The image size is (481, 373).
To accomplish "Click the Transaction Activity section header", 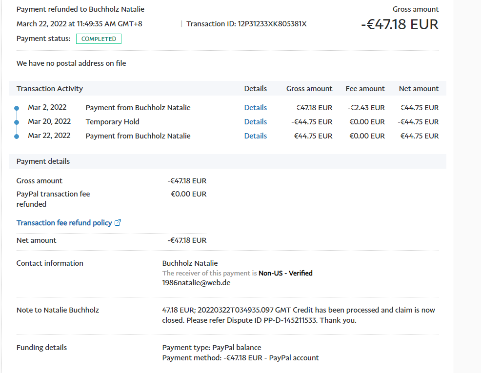I will [50, 89].
